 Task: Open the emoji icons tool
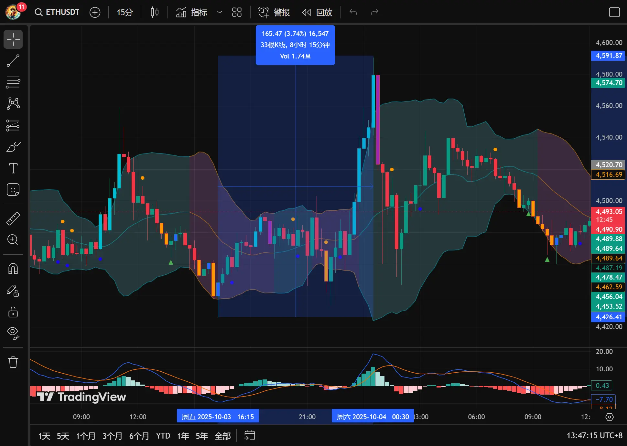[x=13, y=190]
